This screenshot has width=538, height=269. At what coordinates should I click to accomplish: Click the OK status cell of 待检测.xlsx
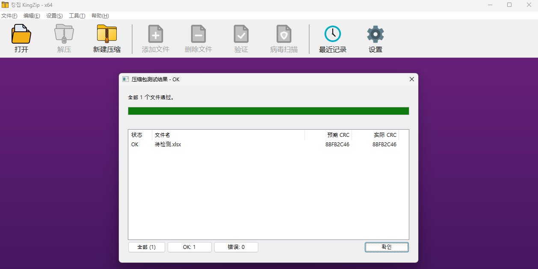tap(135, 145)
